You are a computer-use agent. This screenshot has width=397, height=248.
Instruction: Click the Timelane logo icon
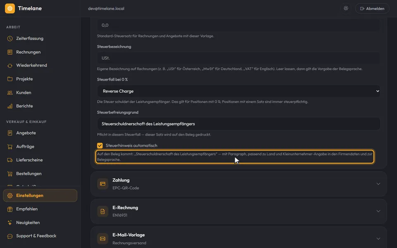pos(10,8)
